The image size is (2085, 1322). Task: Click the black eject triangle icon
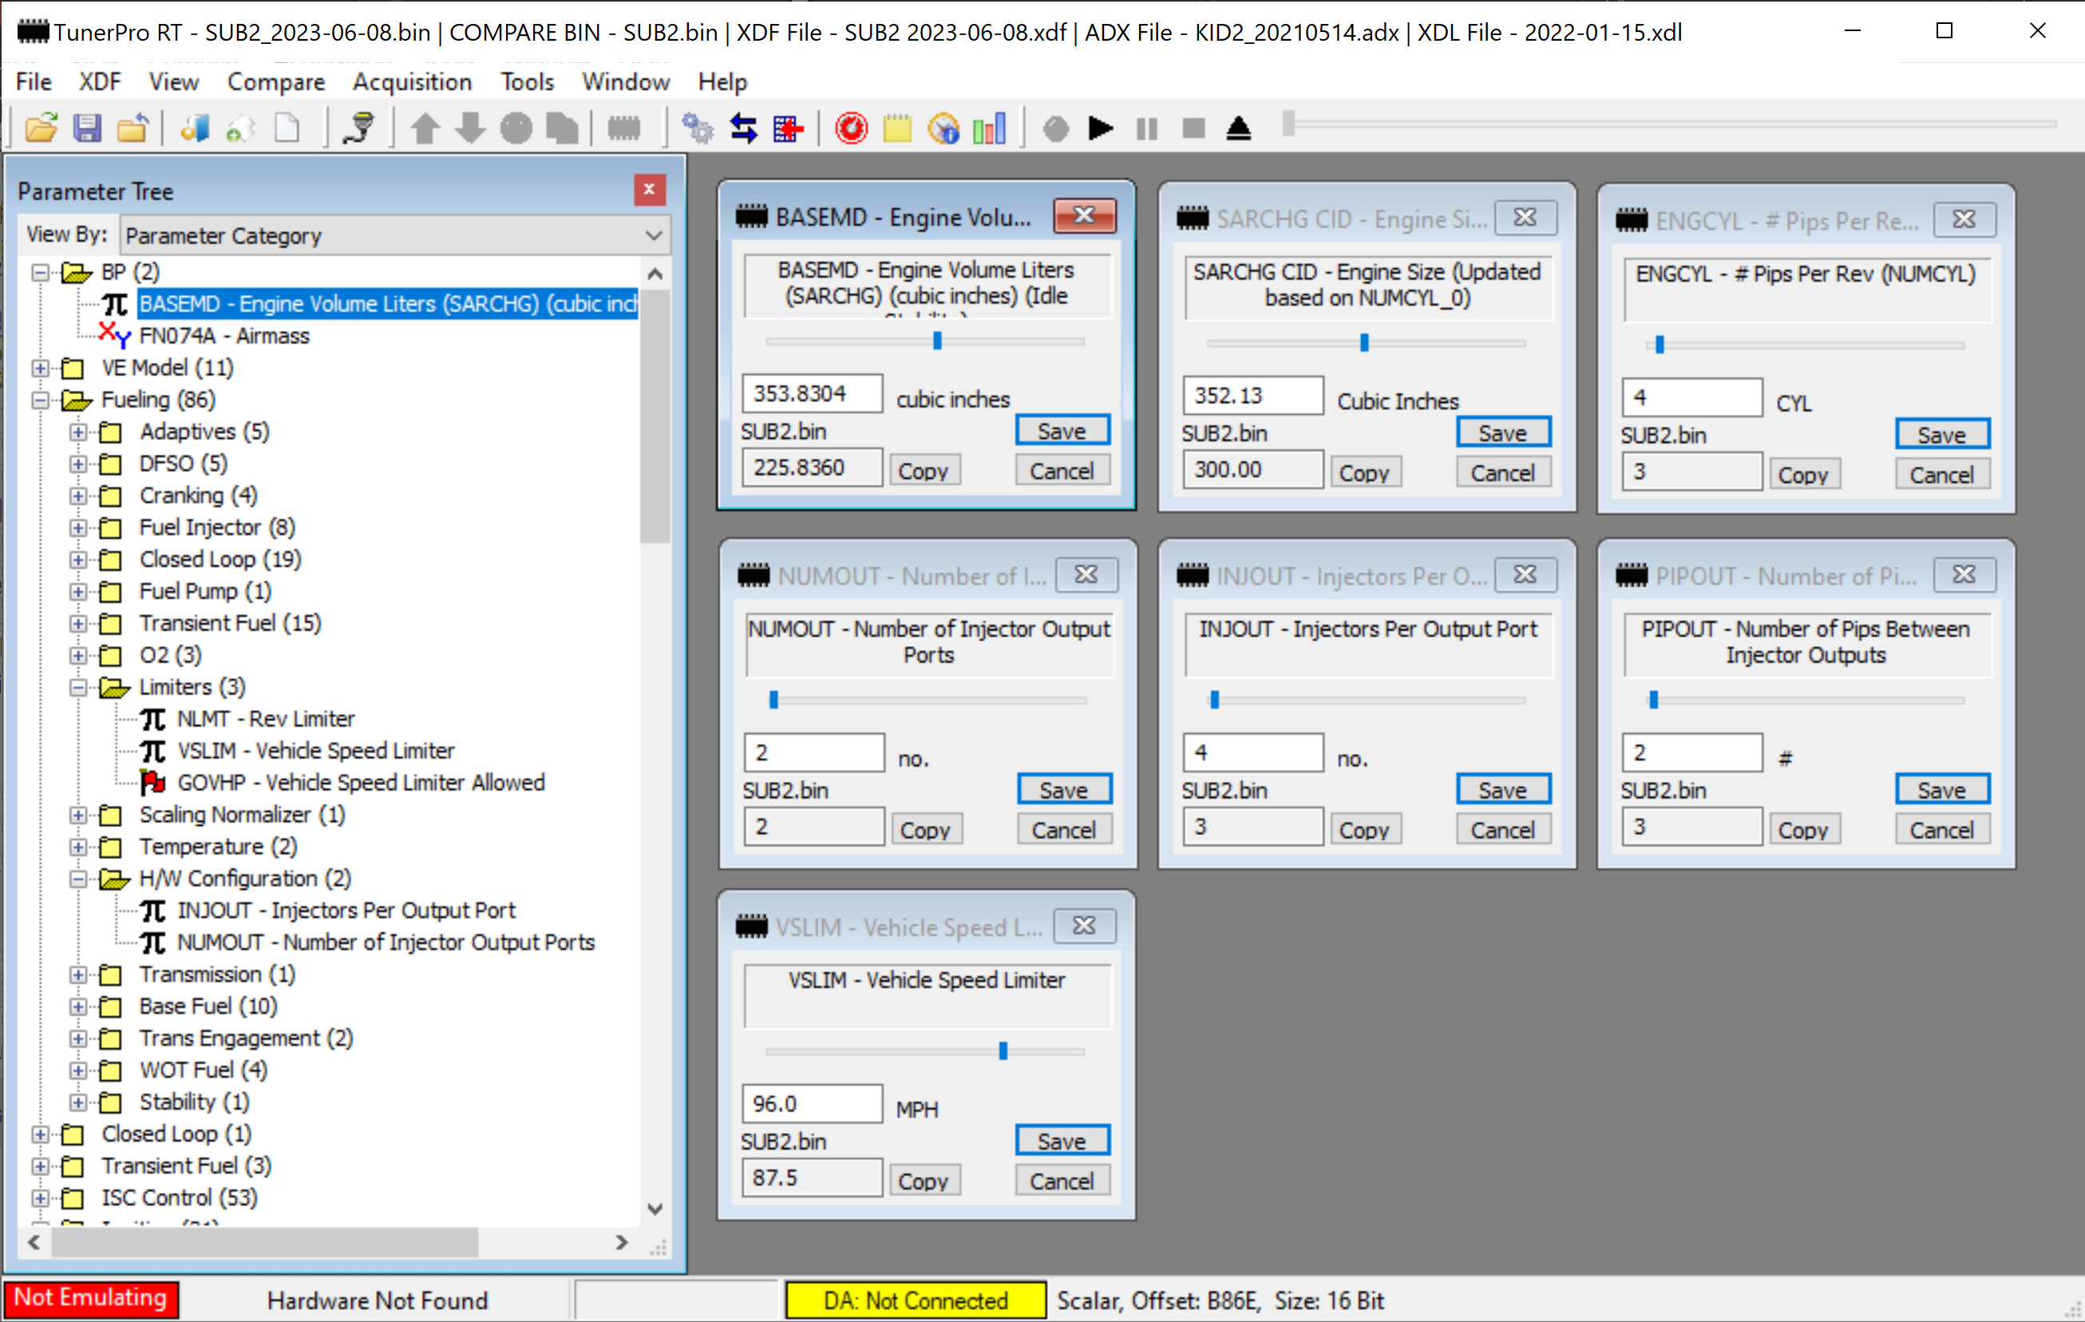pos(1238,128)
